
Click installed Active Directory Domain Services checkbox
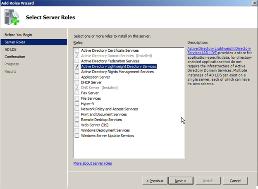tap(77, 56)
